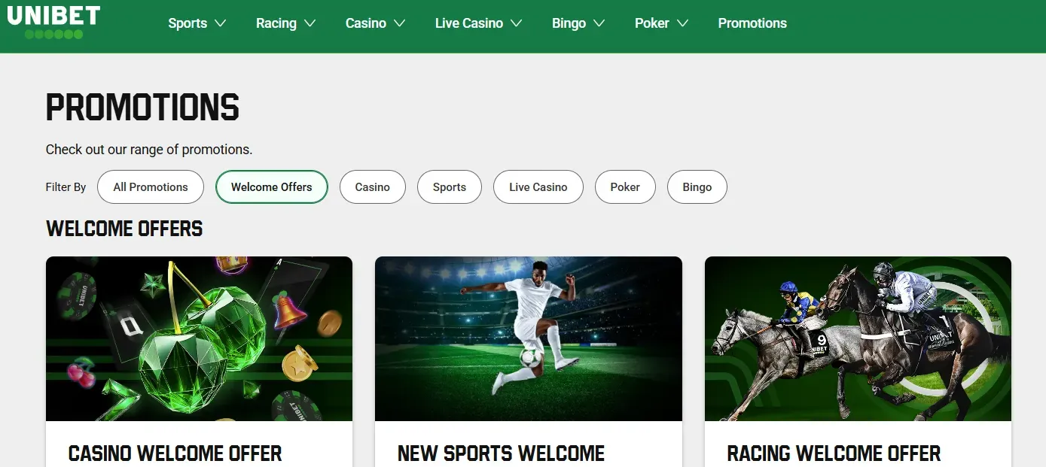This screenshot has height=467, width=1046.
Task: Click the Casino Welcome Offer title
Action: [x=175, y=453]
